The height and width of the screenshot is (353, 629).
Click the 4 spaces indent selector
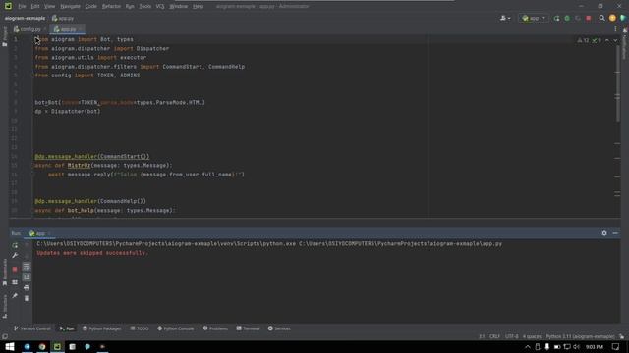pyautogui.click(x=532, y=336)
